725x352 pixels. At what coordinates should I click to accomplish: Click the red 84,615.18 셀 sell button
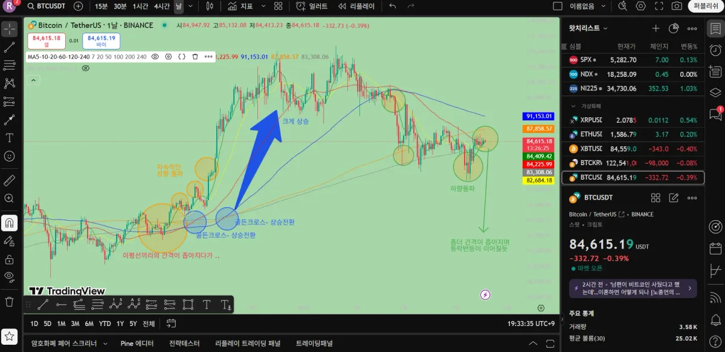[47, 41]
